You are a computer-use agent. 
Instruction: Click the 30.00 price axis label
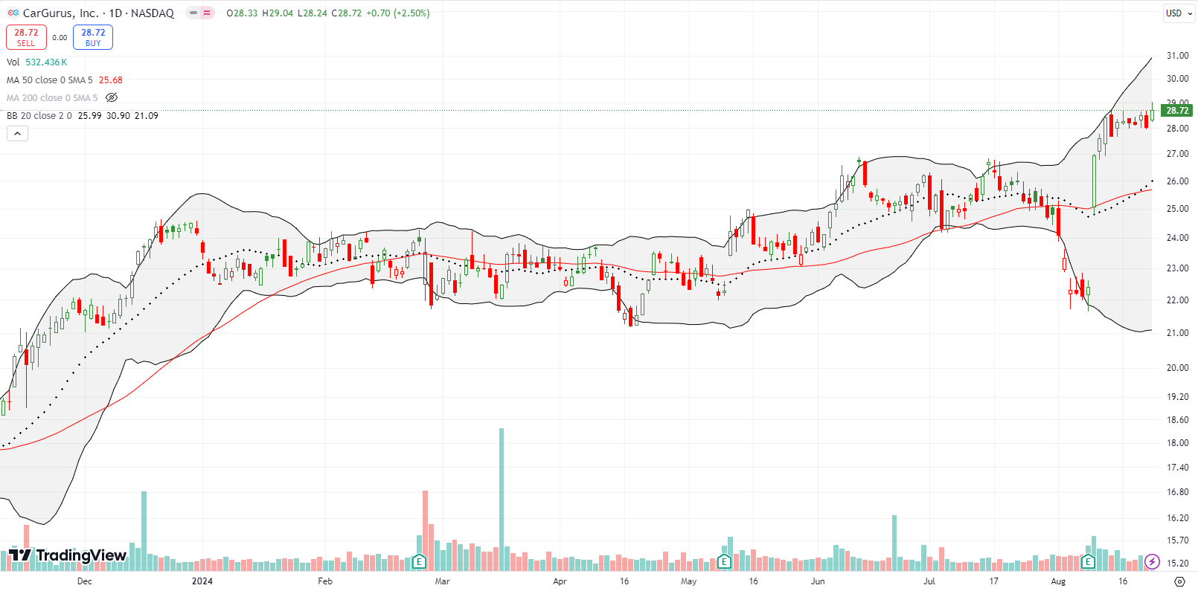tap(1177, 79)
